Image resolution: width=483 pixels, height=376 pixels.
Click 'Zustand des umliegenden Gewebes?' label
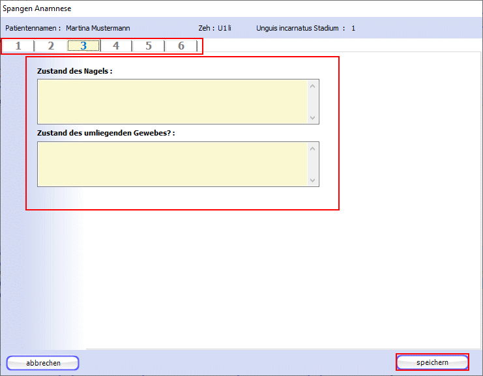[x=106, y=133]
